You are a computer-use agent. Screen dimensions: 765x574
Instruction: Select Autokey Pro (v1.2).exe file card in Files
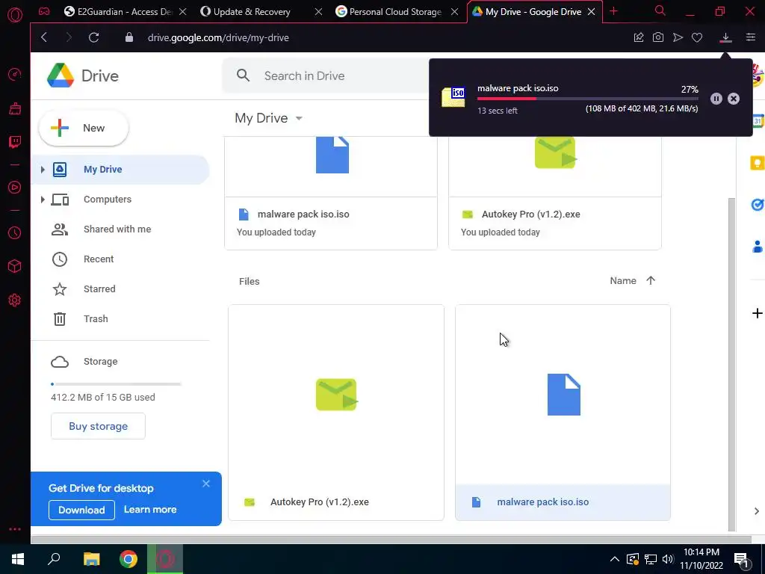(x=336, y=413)
